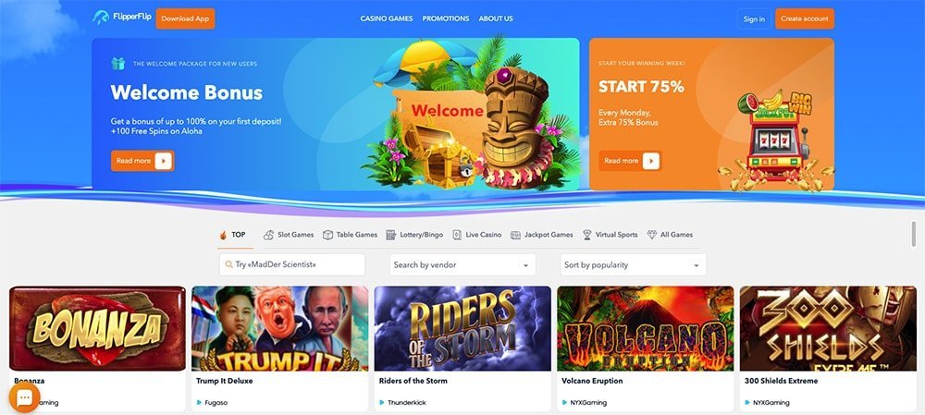
Task: Select the TOP games tab
Action: 232,235
